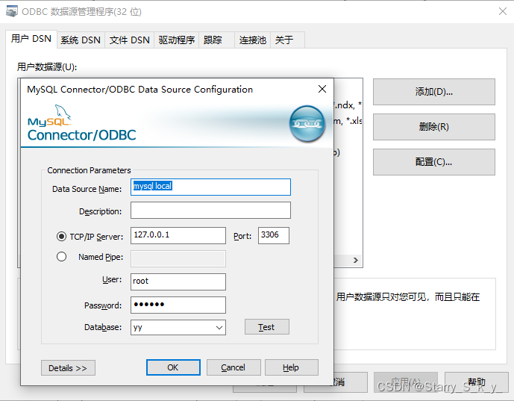Switch to the 连接池 tab
This screenshot has height=401, width=514.
252,40
